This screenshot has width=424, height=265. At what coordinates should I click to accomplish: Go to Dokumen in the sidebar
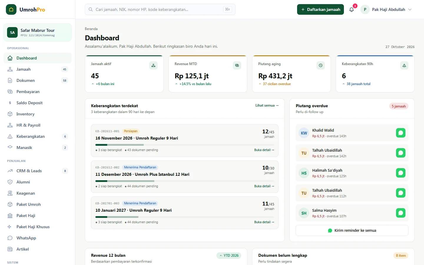point(38,80)
